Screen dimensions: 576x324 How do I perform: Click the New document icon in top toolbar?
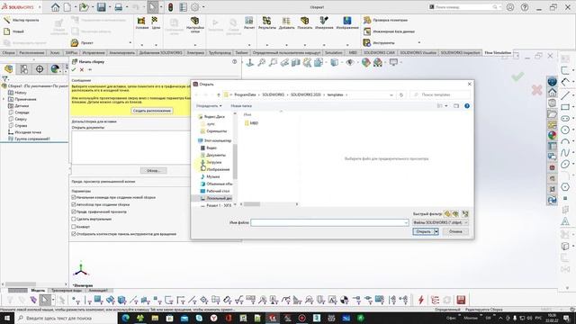click(67, 7)
